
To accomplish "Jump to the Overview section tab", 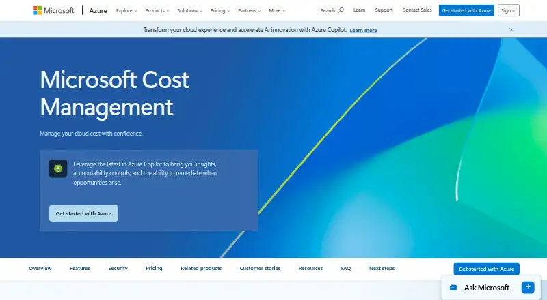I will click(x=40, y=269).
